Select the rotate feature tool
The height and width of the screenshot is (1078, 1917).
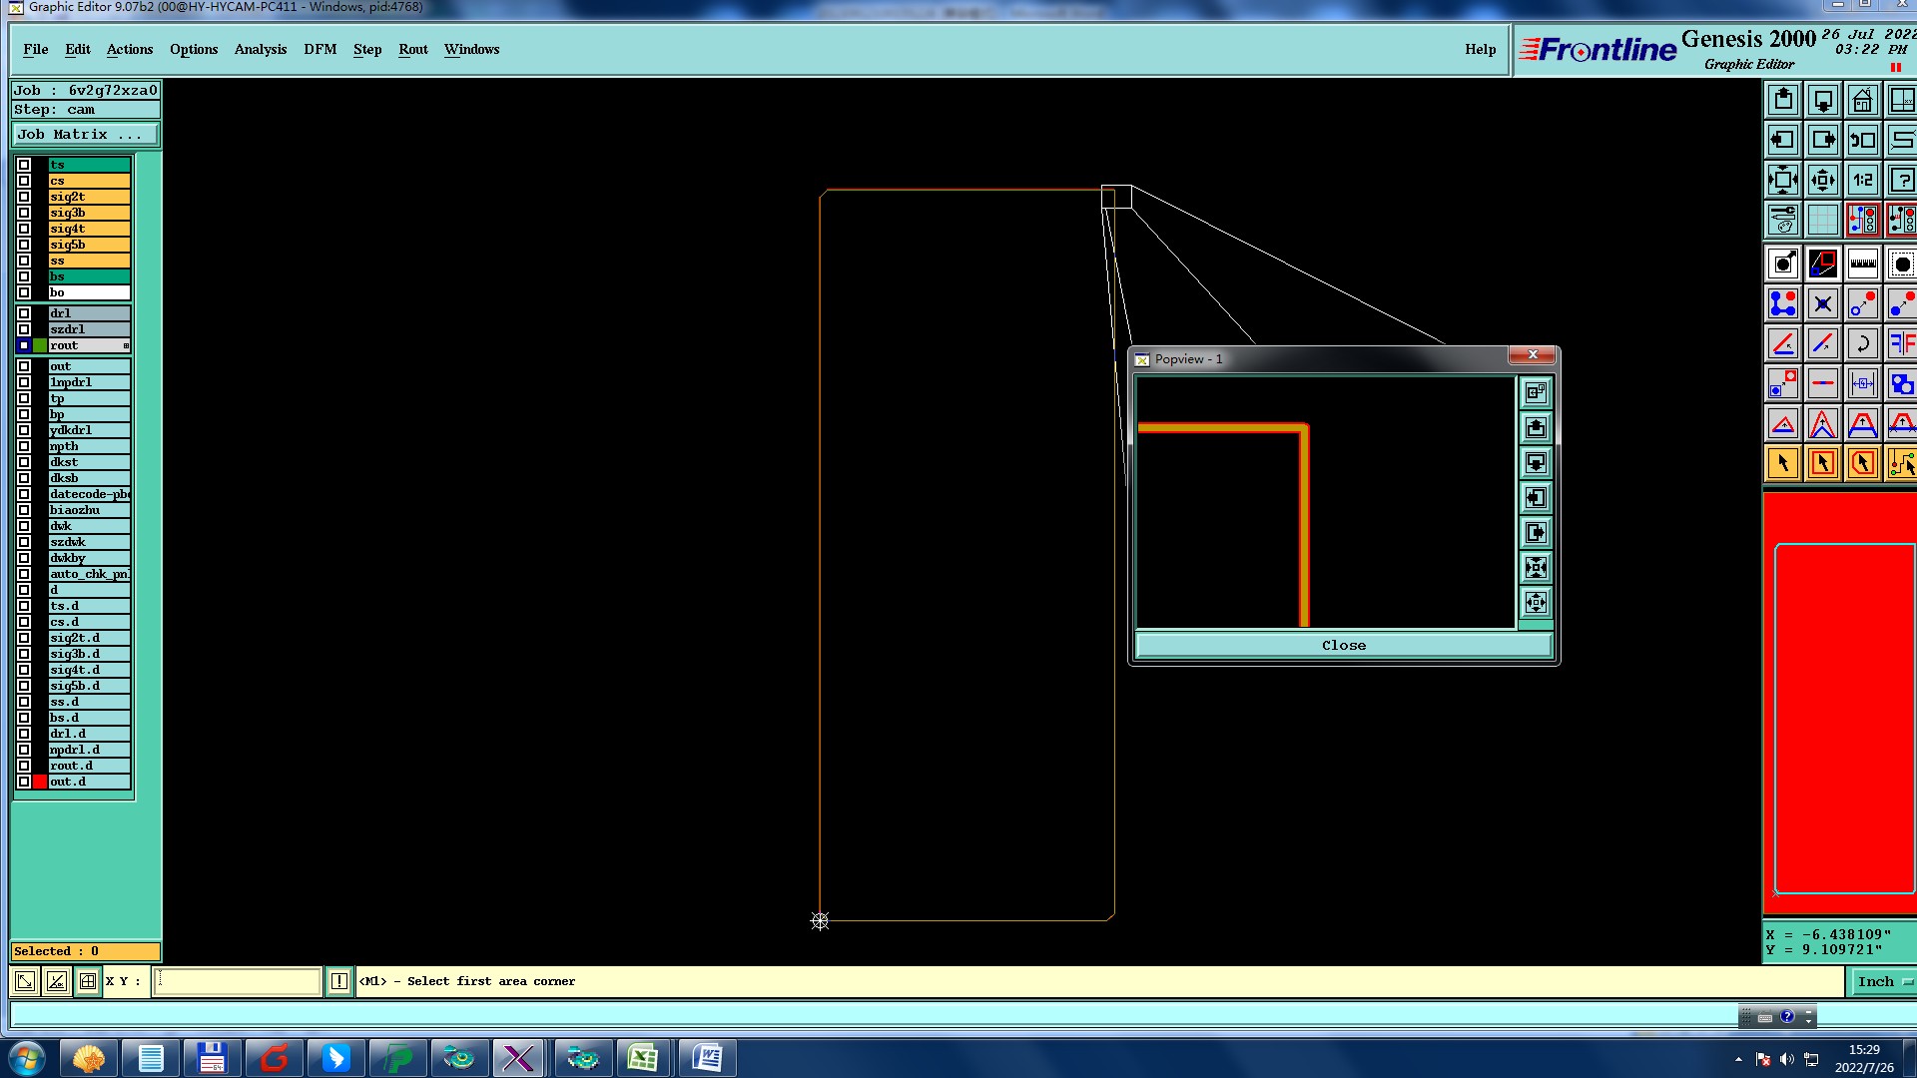(1862, 344)
